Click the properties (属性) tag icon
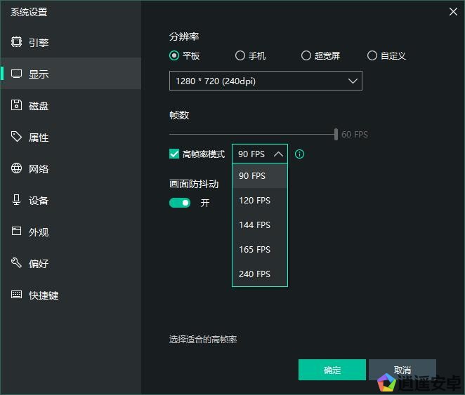Screen dimensions: 465x395 (16, 137)
